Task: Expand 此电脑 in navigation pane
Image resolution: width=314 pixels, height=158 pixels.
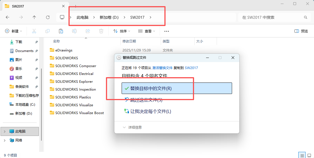Action: 4,131
